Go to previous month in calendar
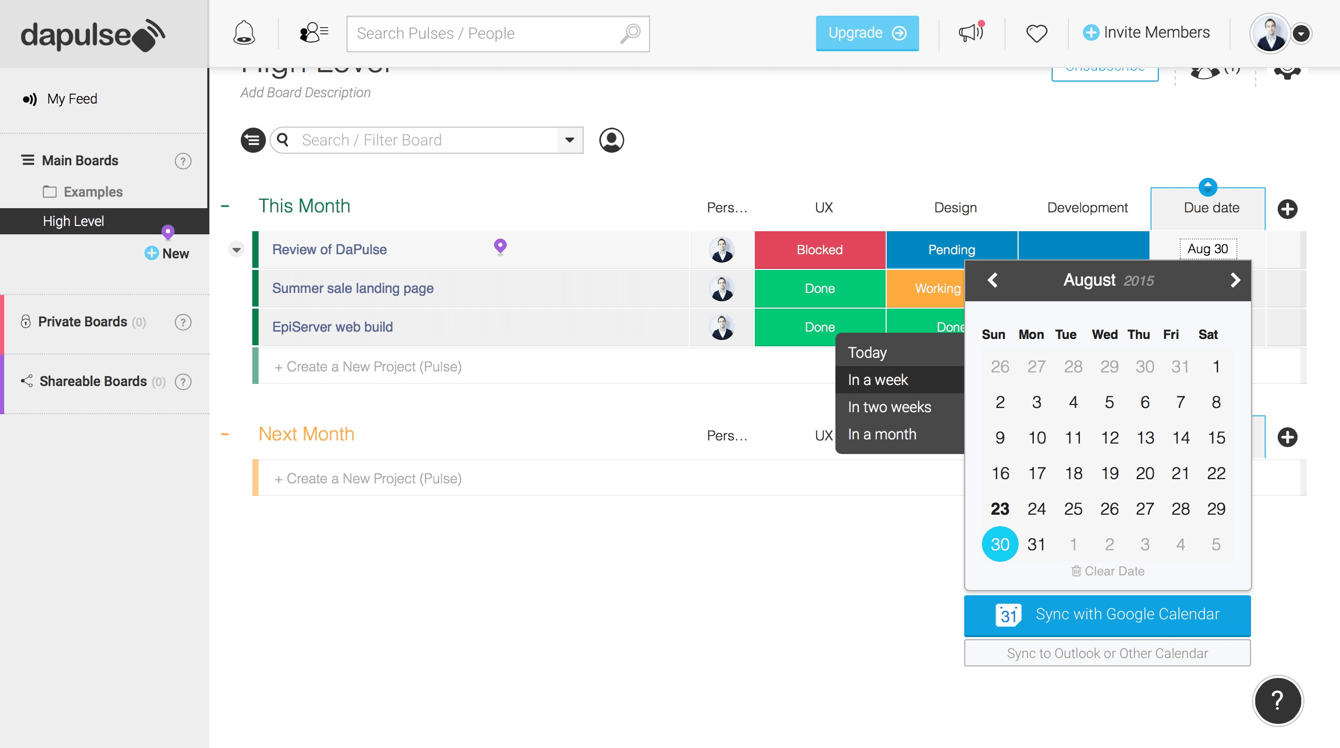 pyautogui.click(x=992, y=280)
